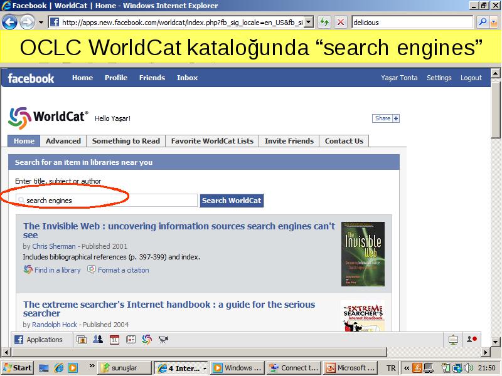Screen dimensions: 502x376
Task: Open the Contact Us tab
Action: (344, 141)
